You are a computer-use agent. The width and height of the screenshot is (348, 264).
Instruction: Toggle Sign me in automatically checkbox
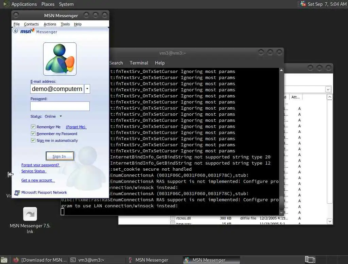click(33, 140)
